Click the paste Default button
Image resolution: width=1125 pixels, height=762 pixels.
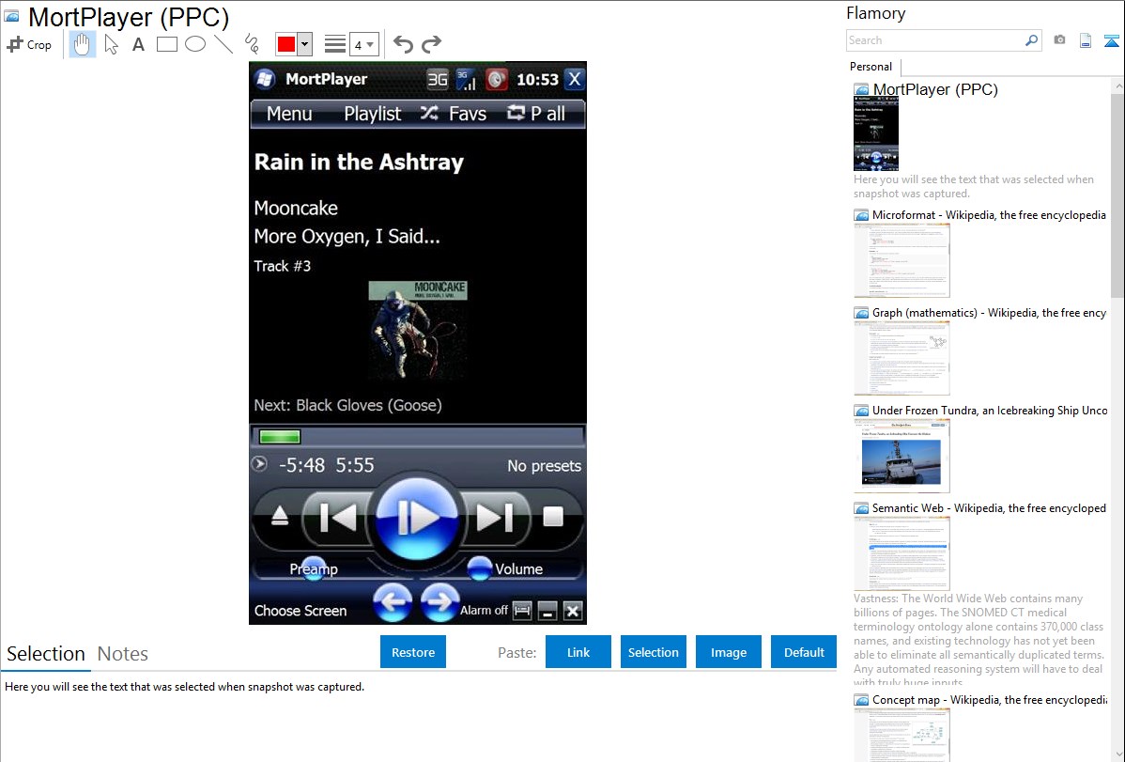804,652
